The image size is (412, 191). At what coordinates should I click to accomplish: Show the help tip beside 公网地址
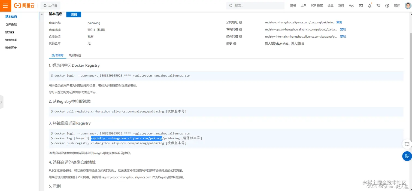click(241, 22)
